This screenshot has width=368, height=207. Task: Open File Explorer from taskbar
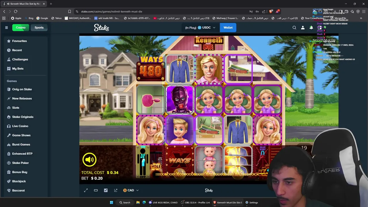pyautogui.click(x=138, y=202)
